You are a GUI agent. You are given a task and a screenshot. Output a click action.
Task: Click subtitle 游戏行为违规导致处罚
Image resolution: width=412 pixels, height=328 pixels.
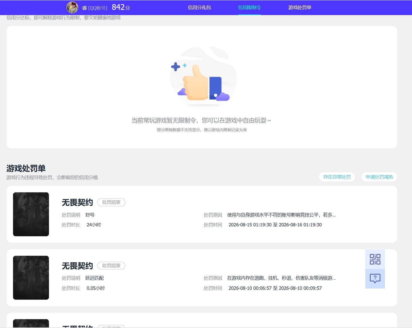pyautogui.click(x=52, y=178)
